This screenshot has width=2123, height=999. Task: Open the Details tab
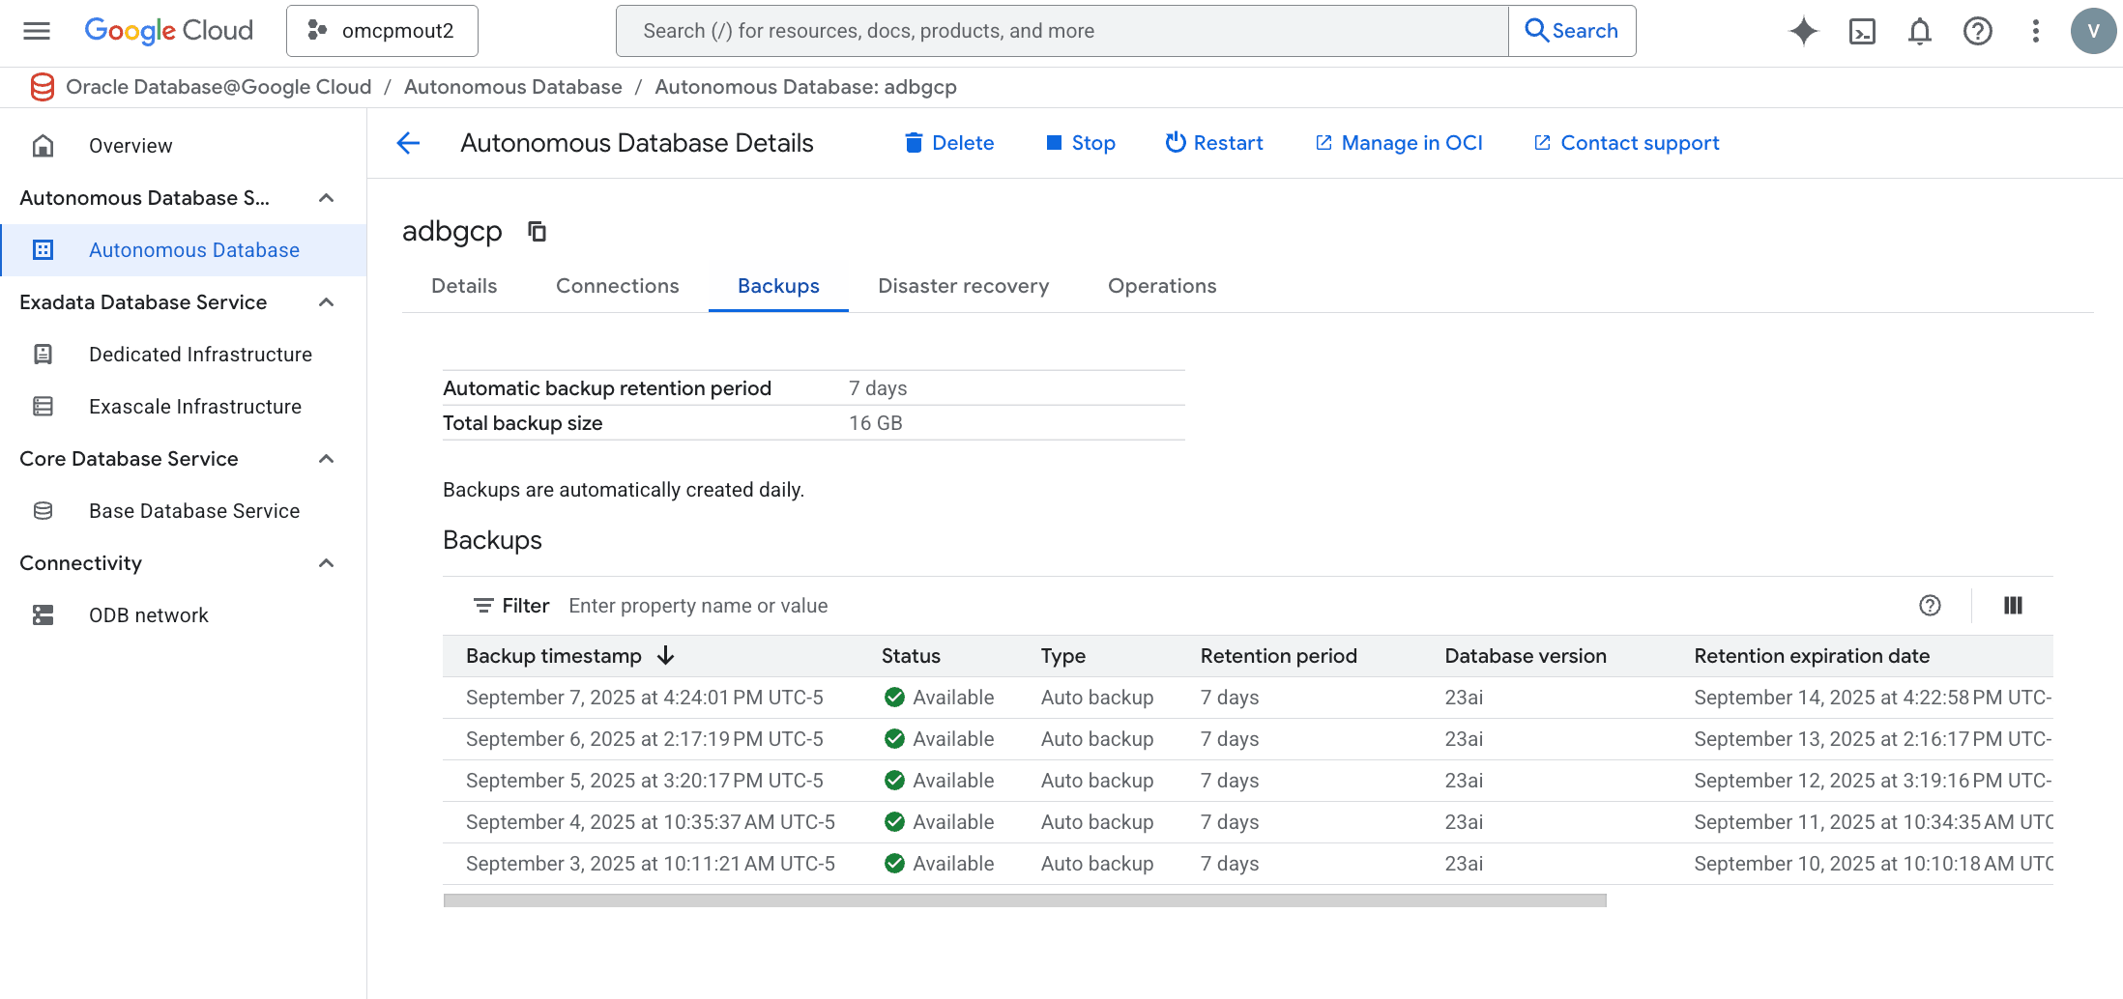(x=464, y=285)
